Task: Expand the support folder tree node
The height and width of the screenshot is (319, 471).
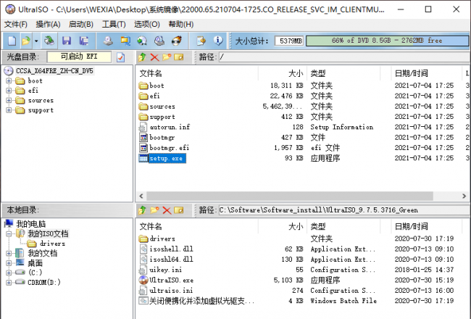Action: click(x=9, y=110)
